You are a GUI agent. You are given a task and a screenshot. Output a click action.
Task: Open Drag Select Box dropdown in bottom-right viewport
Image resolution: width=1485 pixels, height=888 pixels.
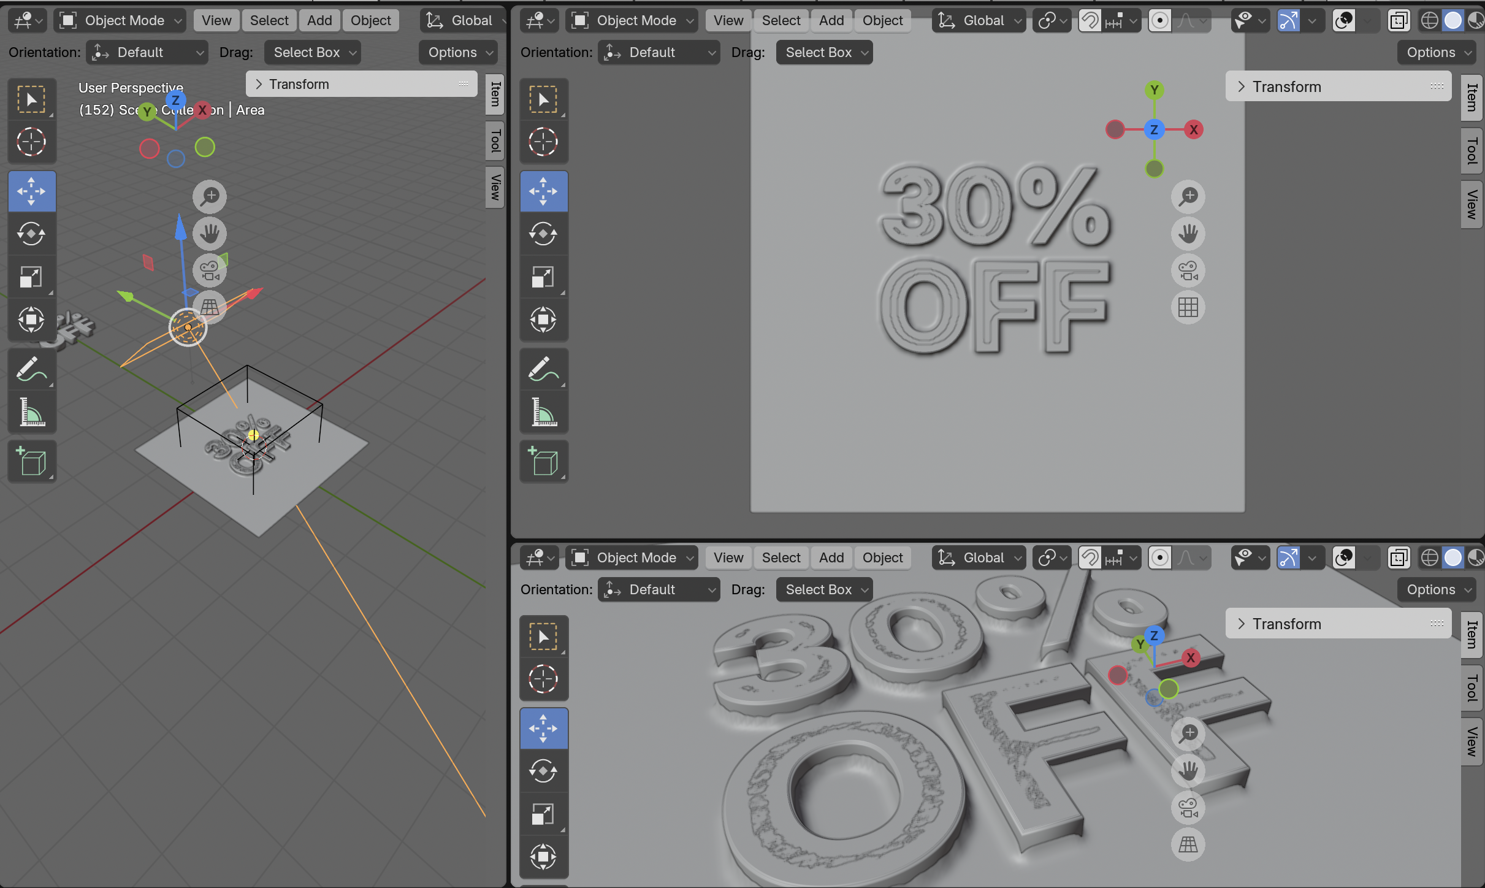pos(824,590)
